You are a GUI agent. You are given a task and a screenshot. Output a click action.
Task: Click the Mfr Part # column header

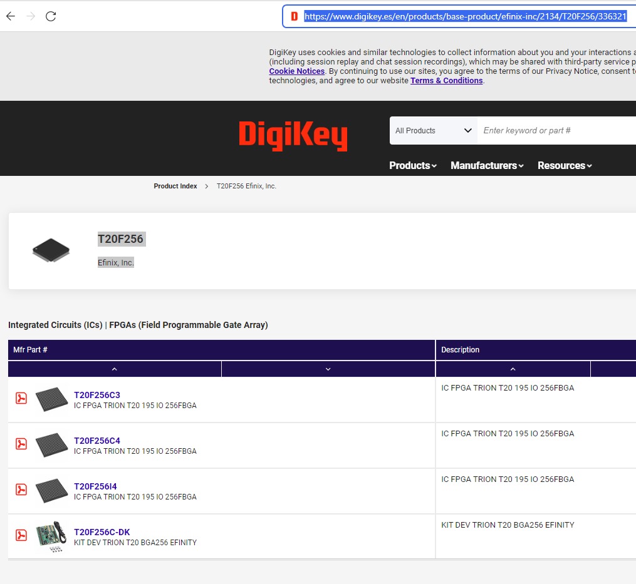click(221, 350)
